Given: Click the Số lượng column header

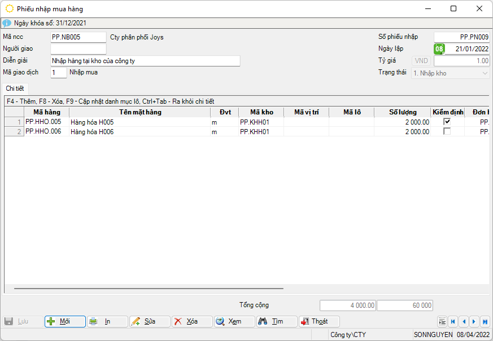Looking at the screenshot, I should [402, 112].
